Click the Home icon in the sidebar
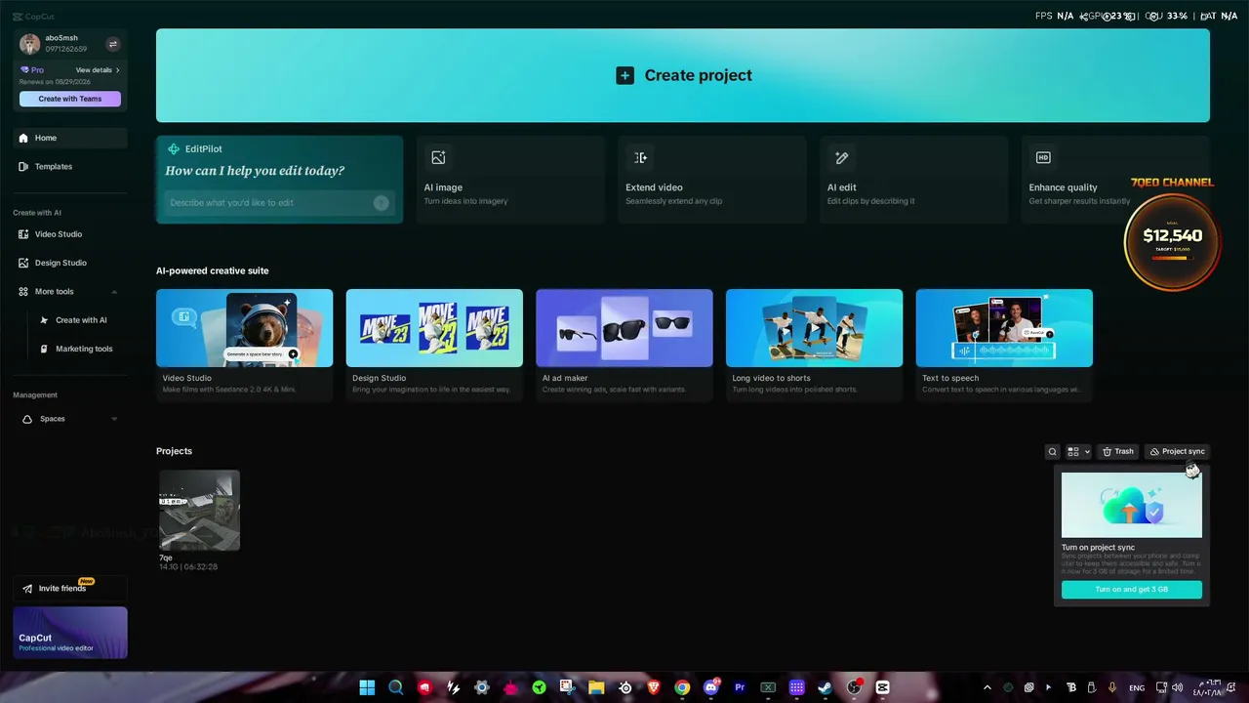 click(x=23, y=139)
